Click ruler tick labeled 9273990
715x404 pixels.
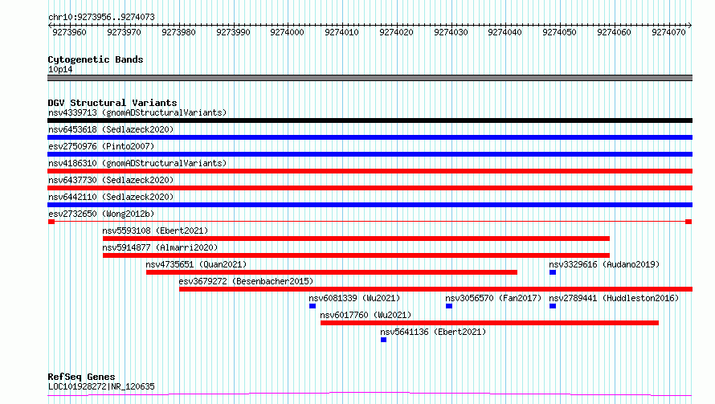(234, 32)
